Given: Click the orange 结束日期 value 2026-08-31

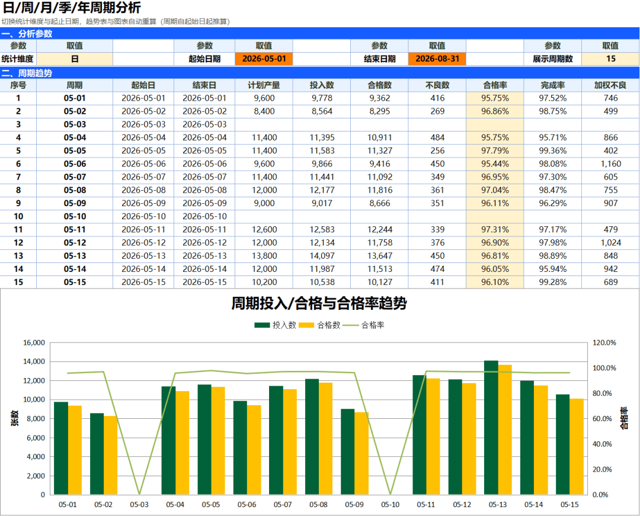Looking at the screenshot, I should coord(437,59).
